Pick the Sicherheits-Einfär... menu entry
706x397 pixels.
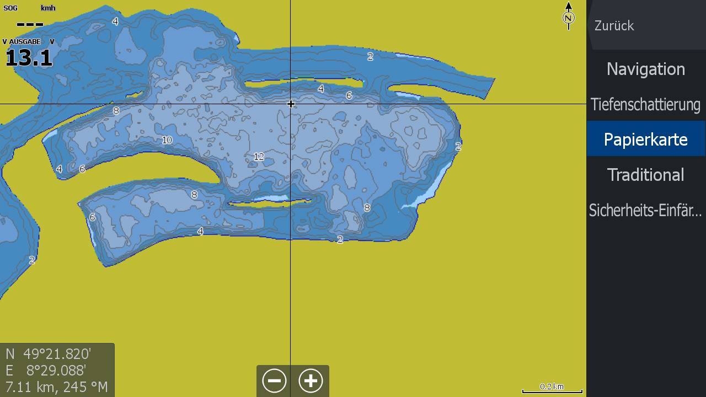[645, 210]
